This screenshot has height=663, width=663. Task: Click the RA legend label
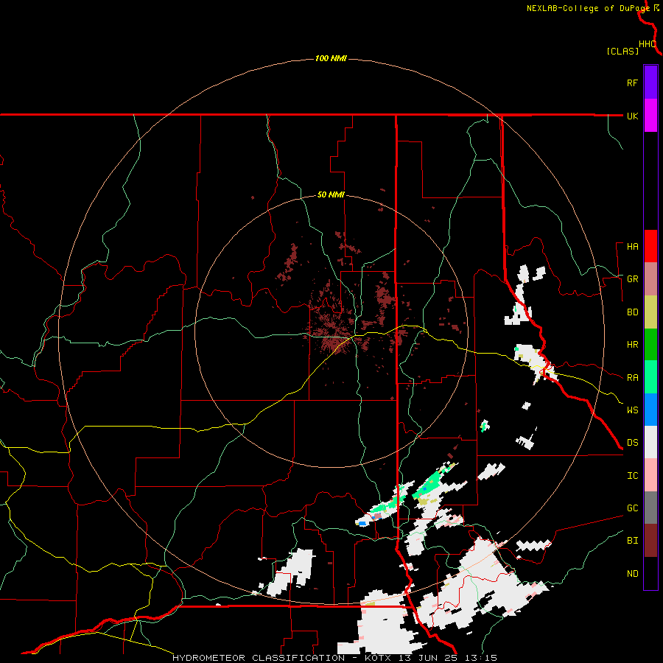pos(632,378)
